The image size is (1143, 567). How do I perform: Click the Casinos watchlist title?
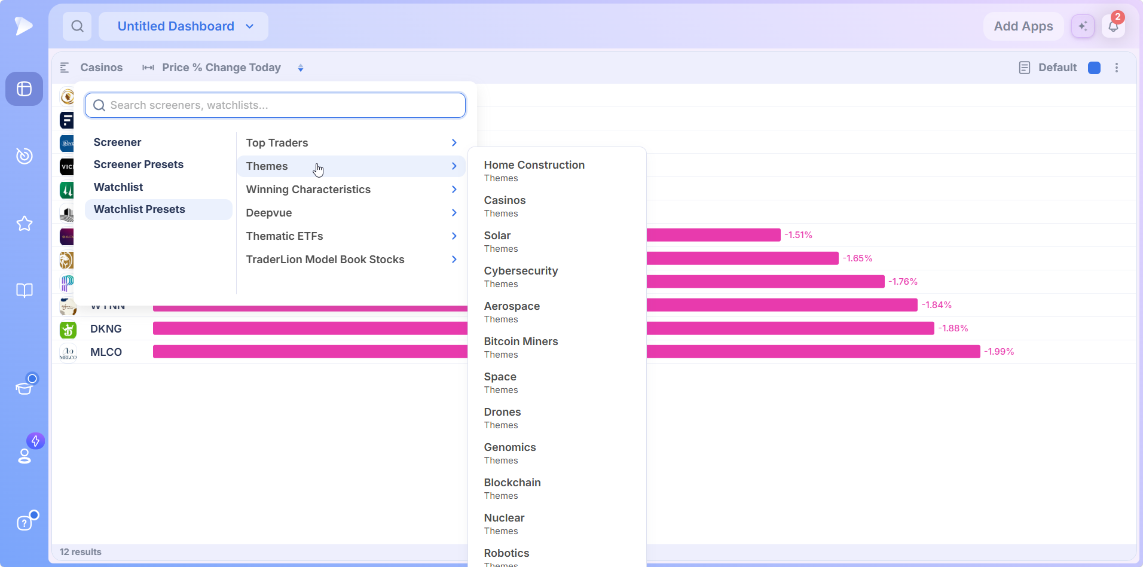pyautogui.click(x=102, y=68)
